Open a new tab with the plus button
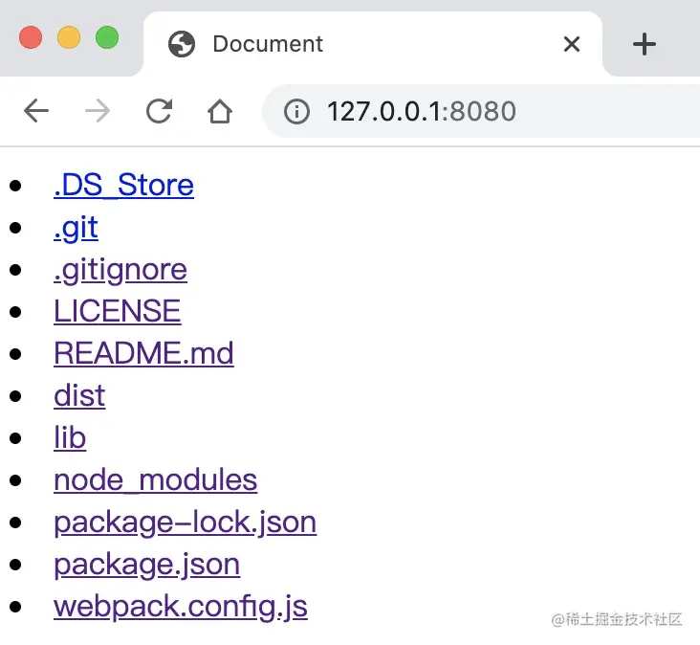700x645 pixels. 645,44
